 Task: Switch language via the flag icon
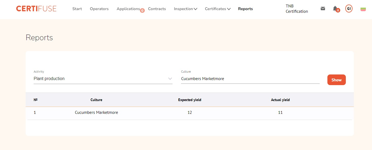363,9
